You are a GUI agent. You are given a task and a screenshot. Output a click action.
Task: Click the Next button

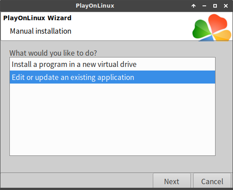click(172, 181)
